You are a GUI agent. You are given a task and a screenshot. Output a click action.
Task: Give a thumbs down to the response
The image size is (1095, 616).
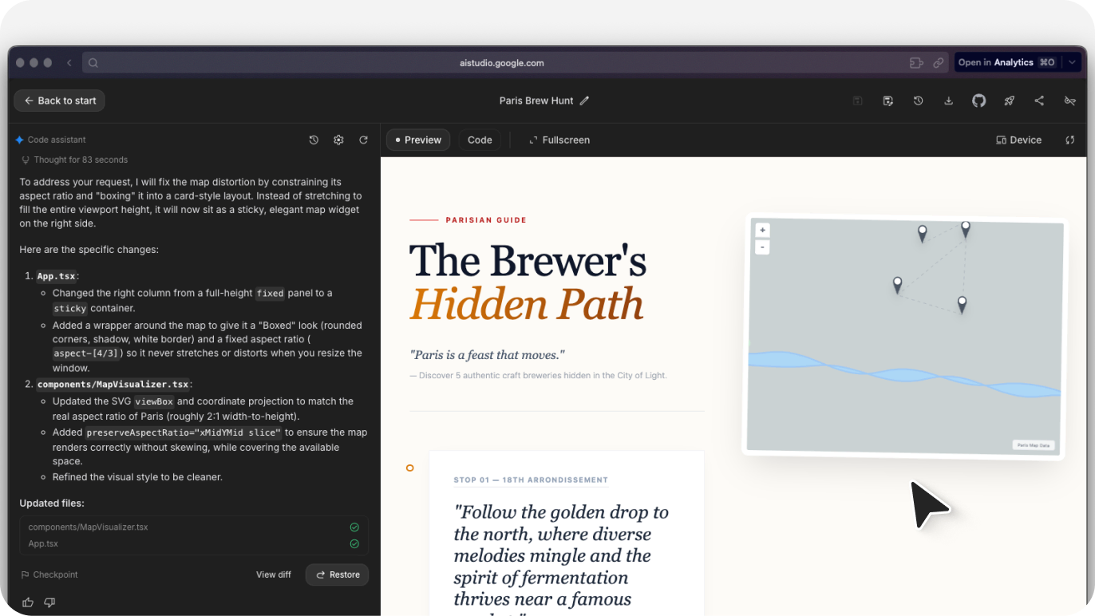point(49,602)
